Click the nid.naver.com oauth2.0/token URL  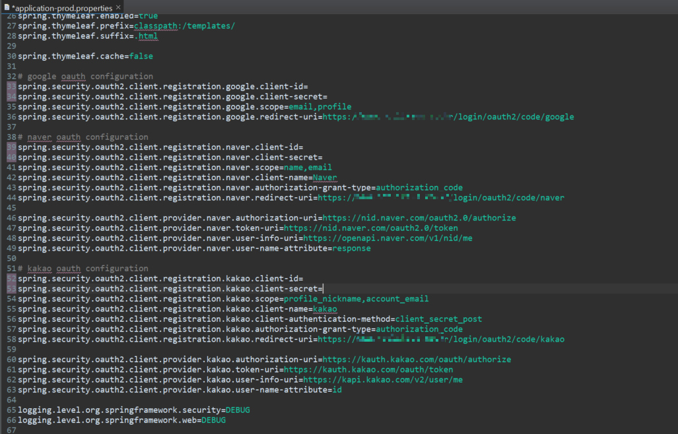(x=371, y=228)
